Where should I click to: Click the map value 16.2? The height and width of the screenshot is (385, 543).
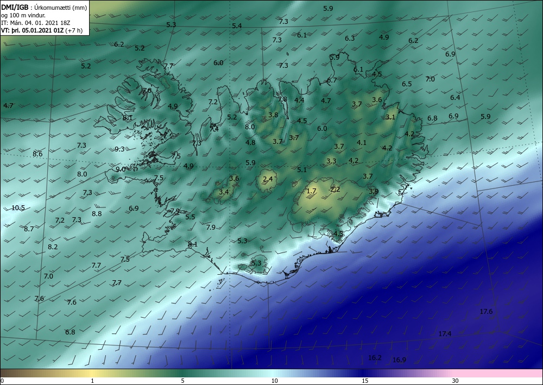(x=375, y=358)
